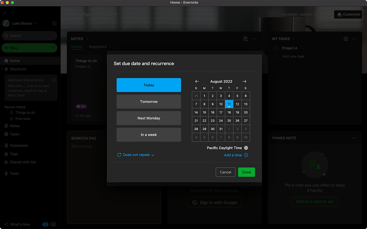This screenshot has height=229, width=367.
Task: Open Trash in sidebar
Action: click(14, 174)
